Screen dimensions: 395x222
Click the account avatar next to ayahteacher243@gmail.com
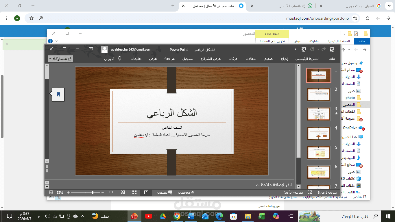105,49
